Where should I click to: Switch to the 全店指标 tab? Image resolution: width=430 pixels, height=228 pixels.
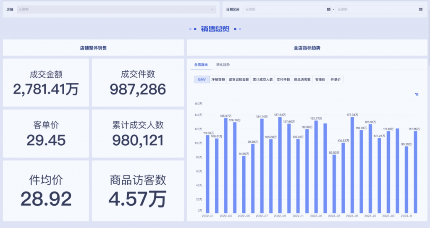pos(201,65)
